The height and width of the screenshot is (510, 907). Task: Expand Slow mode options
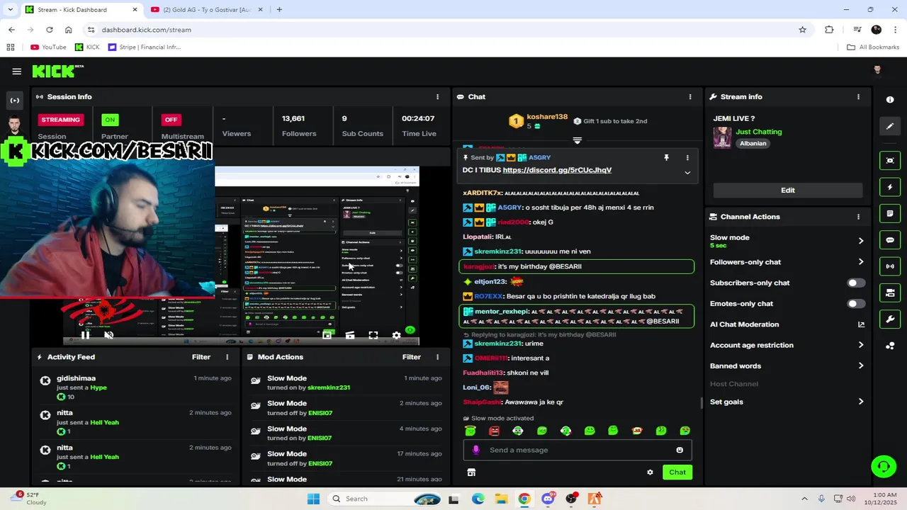[x=861, y=241]
